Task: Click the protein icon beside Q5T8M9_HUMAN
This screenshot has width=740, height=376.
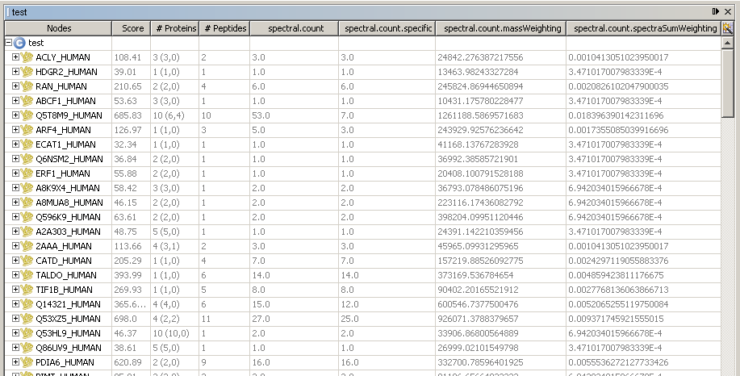Action: tap(27, 115)
